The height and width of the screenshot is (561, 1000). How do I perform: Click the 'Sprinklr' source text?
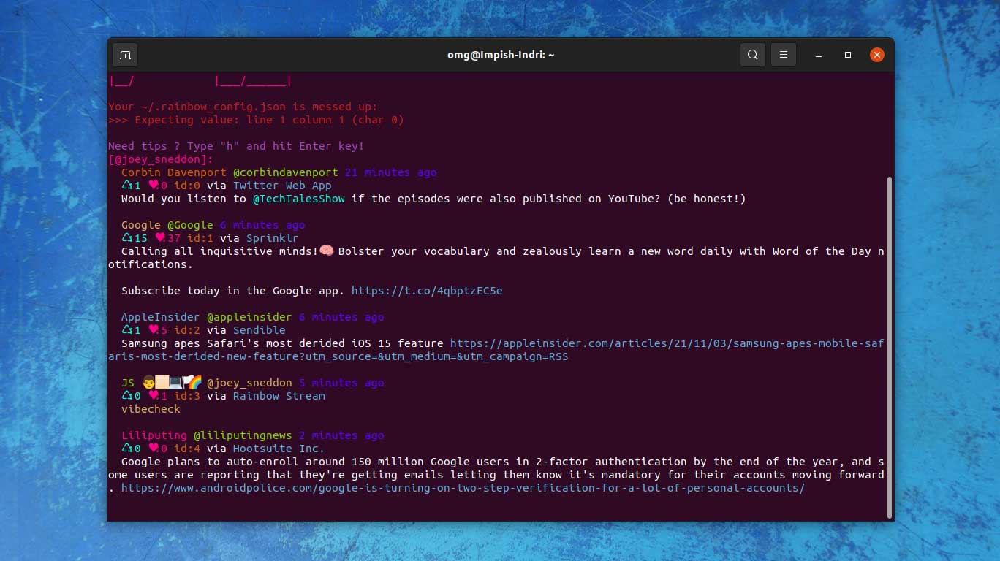tap(273, 238)
